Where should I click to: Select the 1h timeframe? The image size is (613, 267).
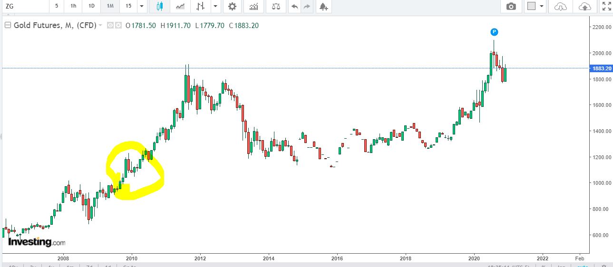point(73,6)
